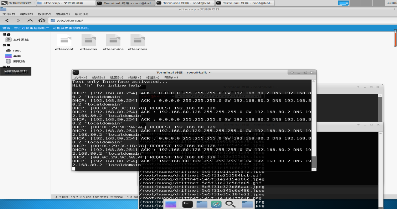This screenshot has height=209, width=397.
Task: Open the file manager's window menu icon
Action: pyautogui.click(x=3, y=9)
